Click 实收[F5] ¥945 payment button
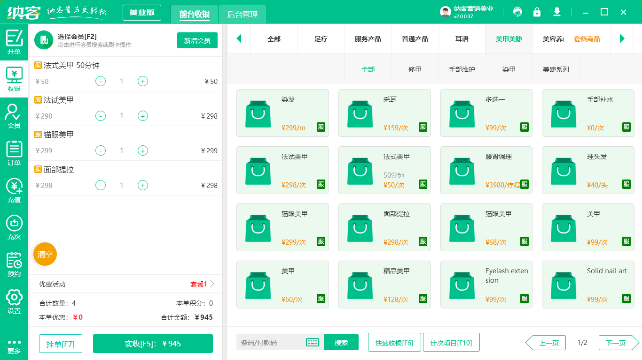Screen dimensions: 642x360 point(153,344)
